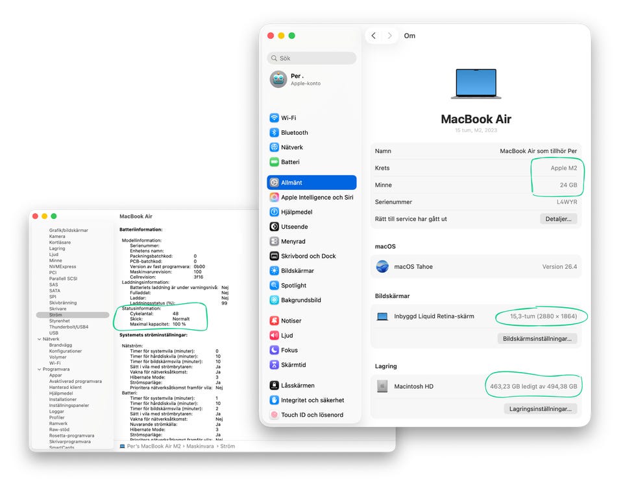The height and width of the screenshot is (488, 623).
Task: Open the Menyrad icon
Action: [274, 241]
